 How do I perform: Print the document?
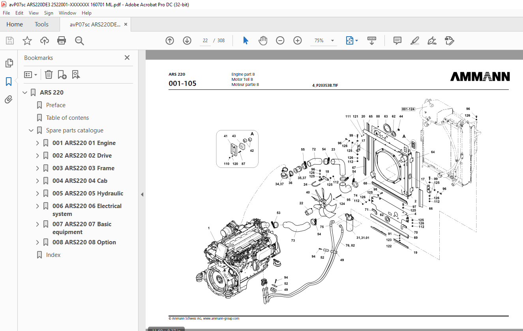62,41
